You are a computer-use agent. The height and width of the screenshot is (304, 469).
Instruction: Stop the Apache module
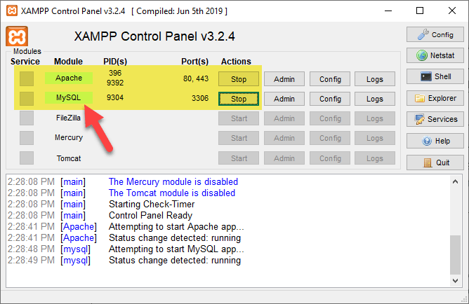click(x=239, y=79)
